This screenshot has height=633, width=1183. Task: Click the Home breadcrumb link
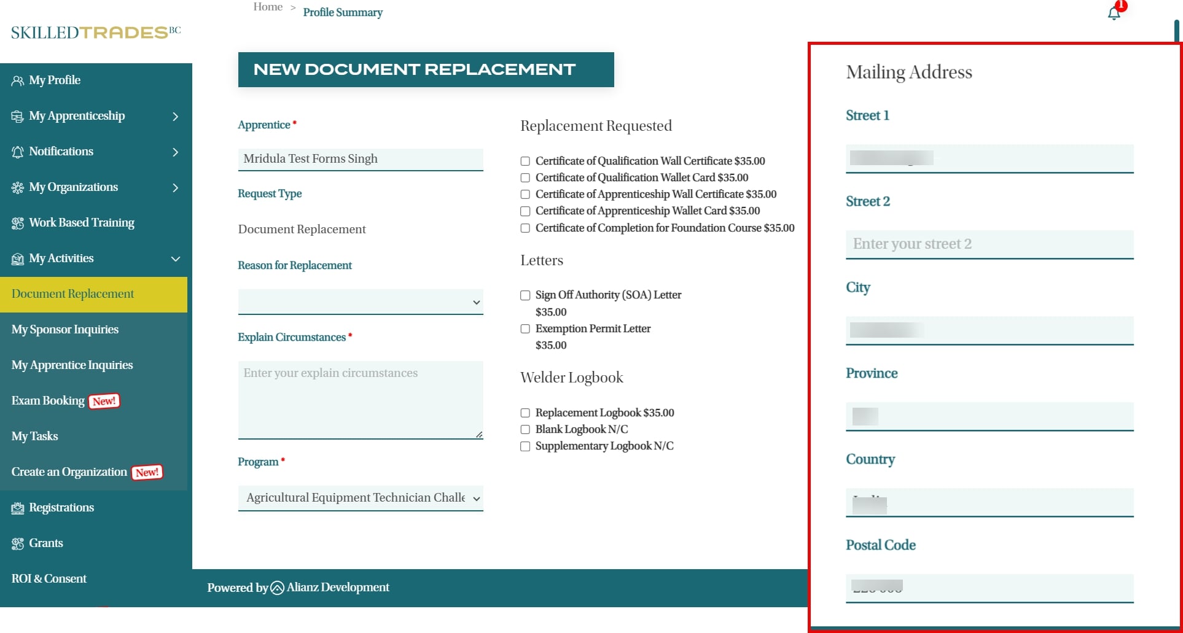tap(268, 7)
